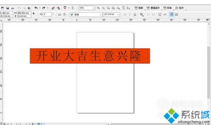Click the Print icon

tap(13, 8)
